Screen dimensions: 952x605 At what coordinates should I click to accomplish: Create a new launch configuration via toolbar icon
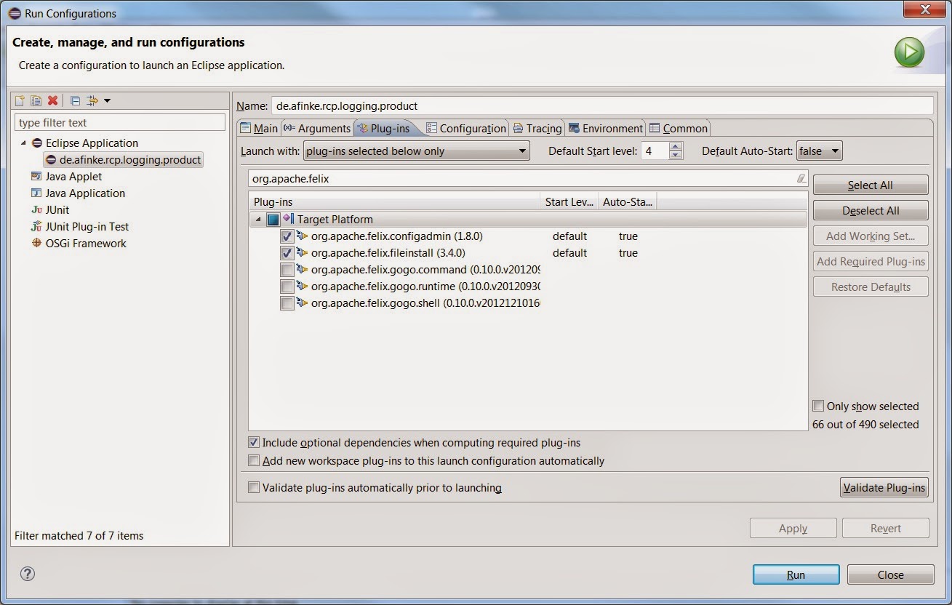(x=20, y=100)
